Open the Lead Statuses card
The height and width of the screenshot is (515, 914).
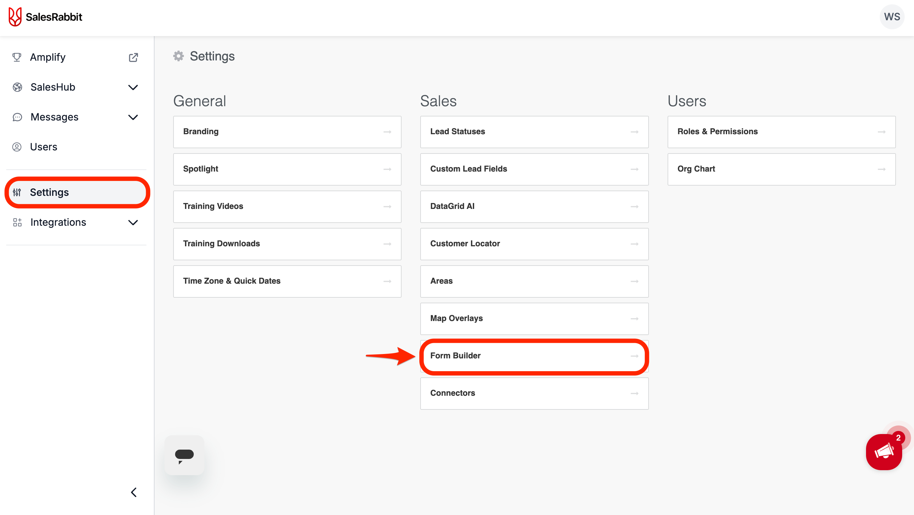click(534, 132)
